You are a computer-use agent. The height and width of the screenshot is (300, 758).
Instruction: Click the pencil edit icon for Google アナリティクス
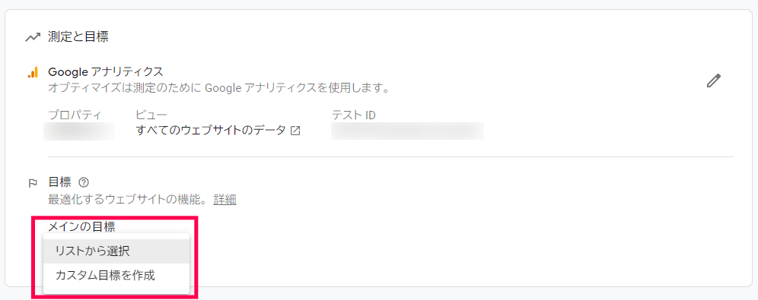tap(714, 81)
